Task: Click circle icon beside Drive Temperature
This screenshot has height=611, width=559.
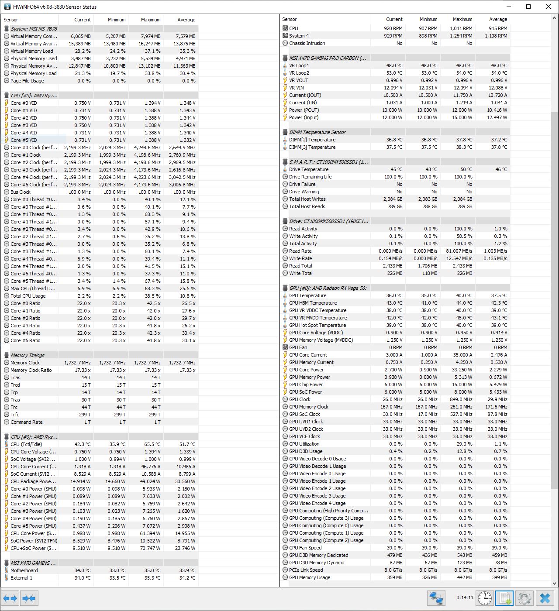Action: point(285,169)
